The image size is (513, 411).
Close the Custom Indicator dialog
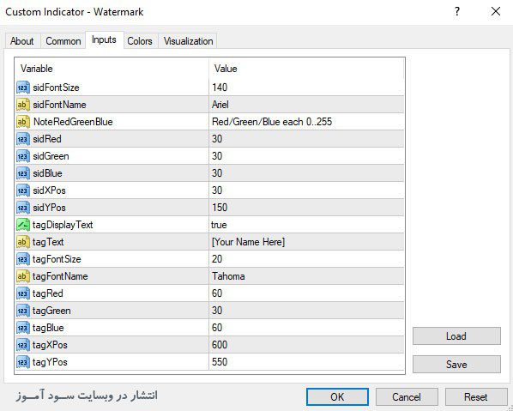click(496, 12)
